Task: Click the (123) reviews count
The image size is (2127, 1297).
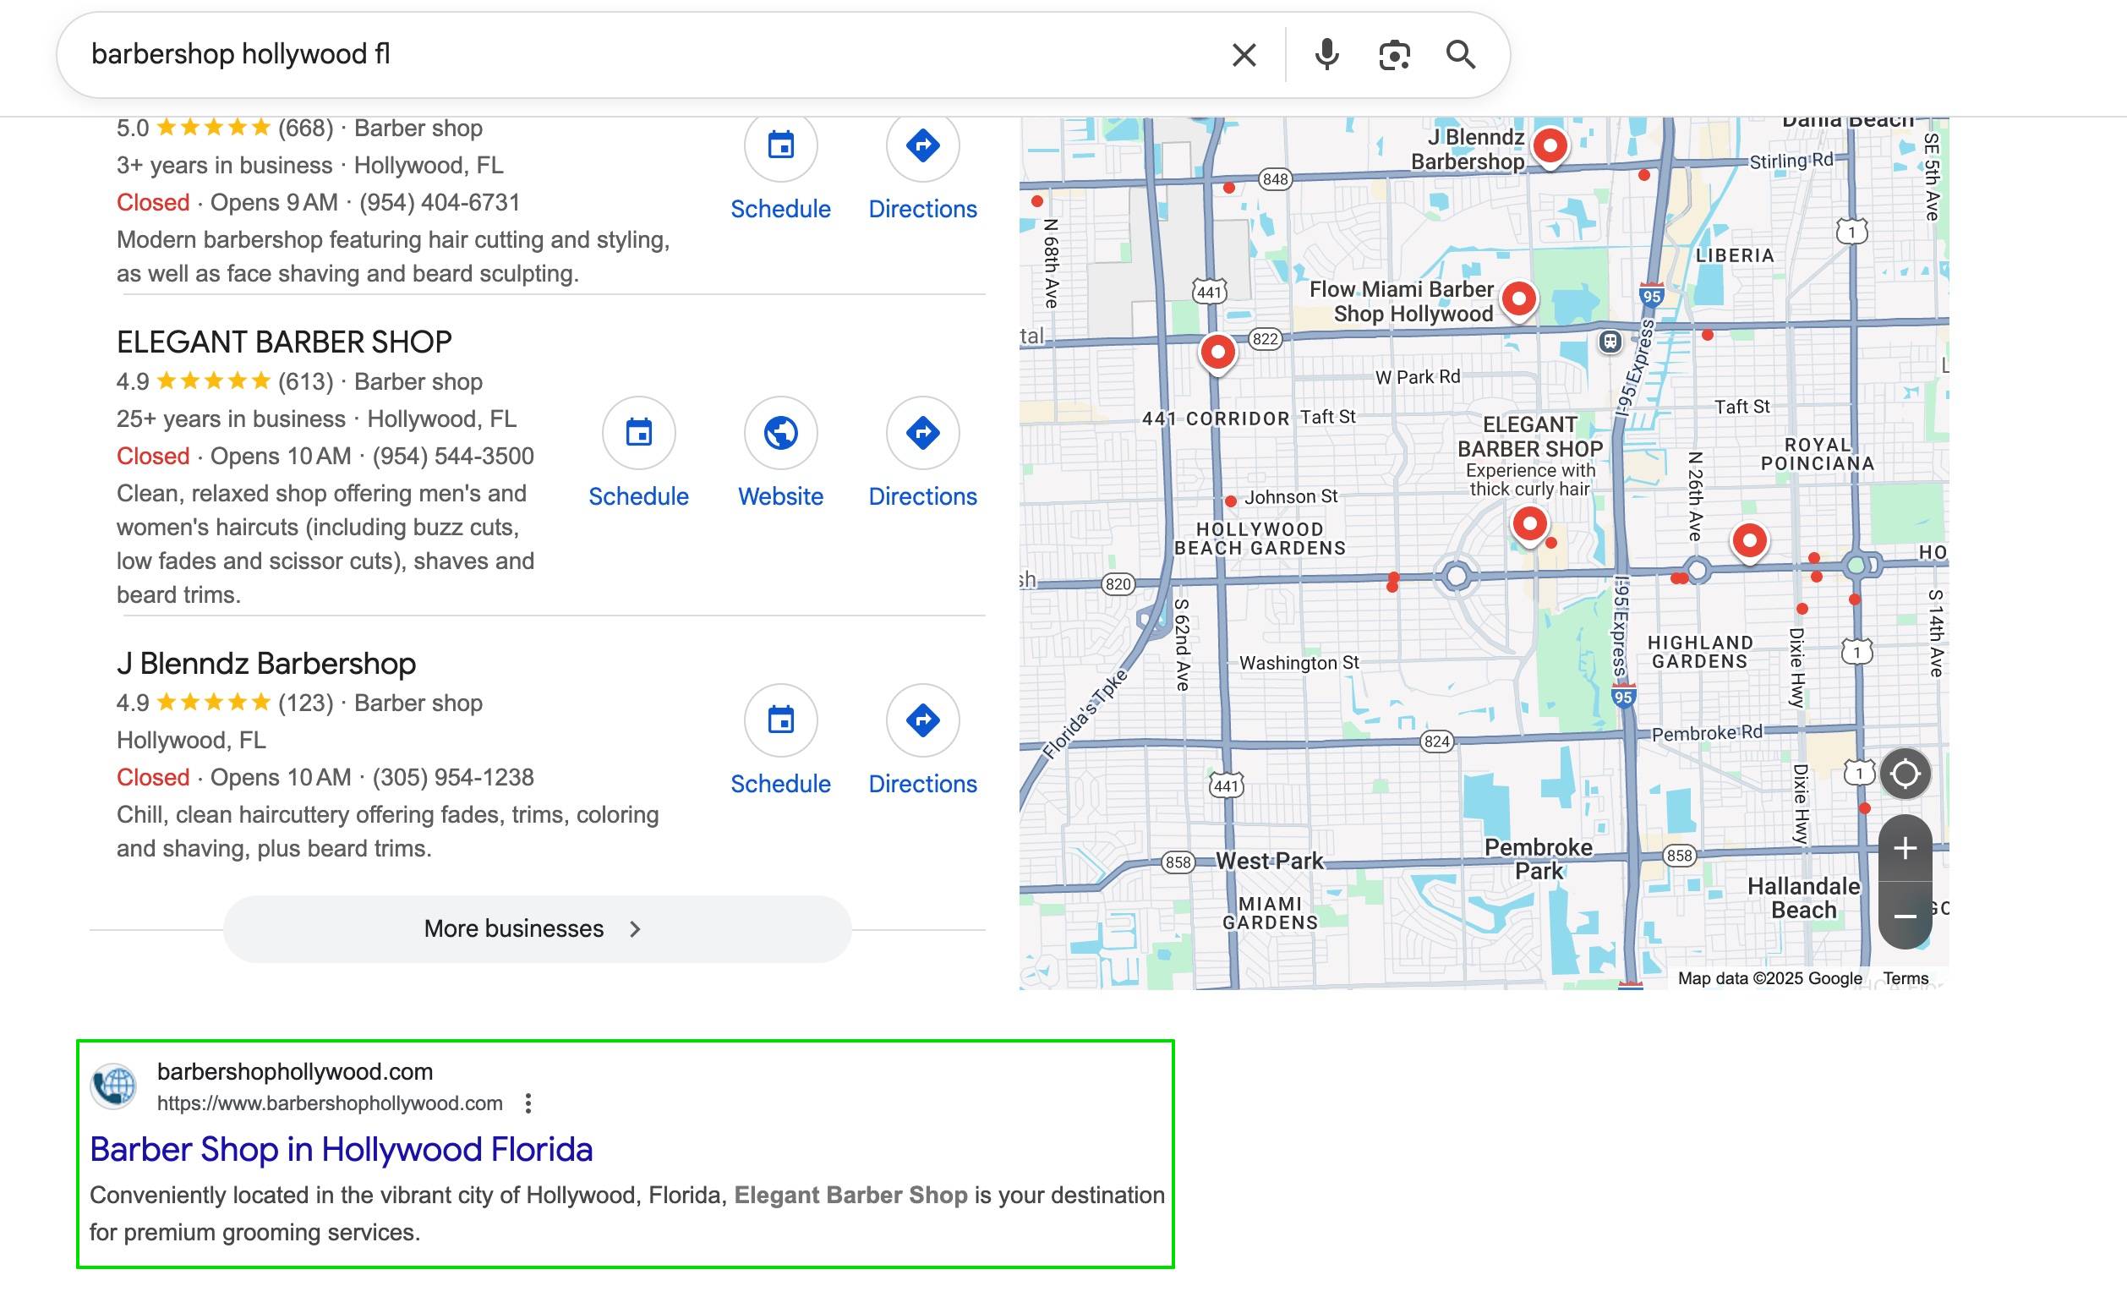Action: tap(305, 703)
